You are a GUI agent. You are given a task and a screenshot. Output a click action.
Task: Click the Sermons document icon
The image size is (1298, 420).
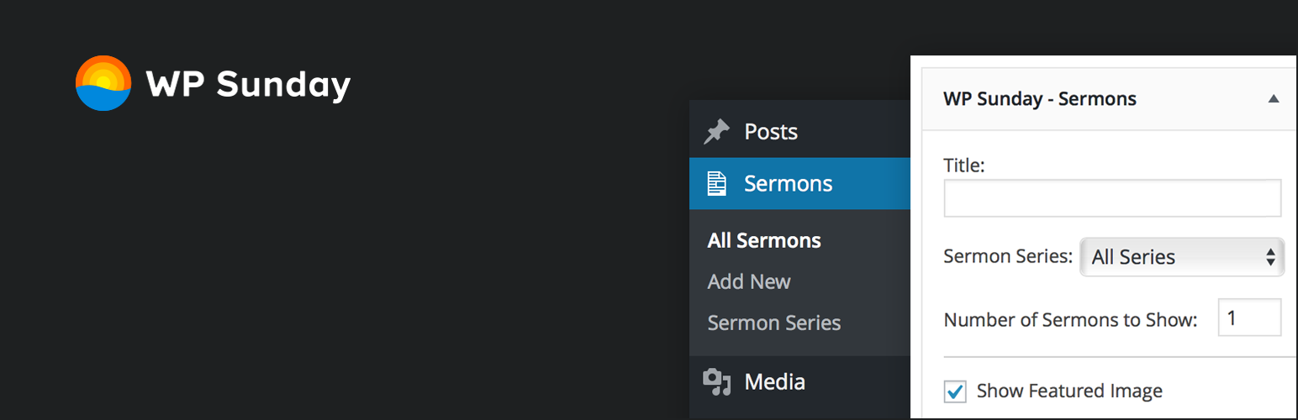(x=716, y=183)
